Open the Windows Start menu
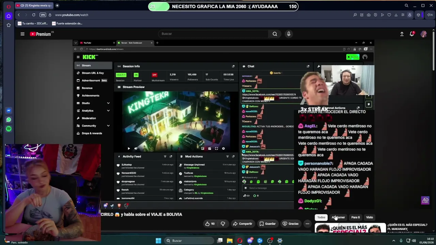436x245 pixels. tap(158, 241)
